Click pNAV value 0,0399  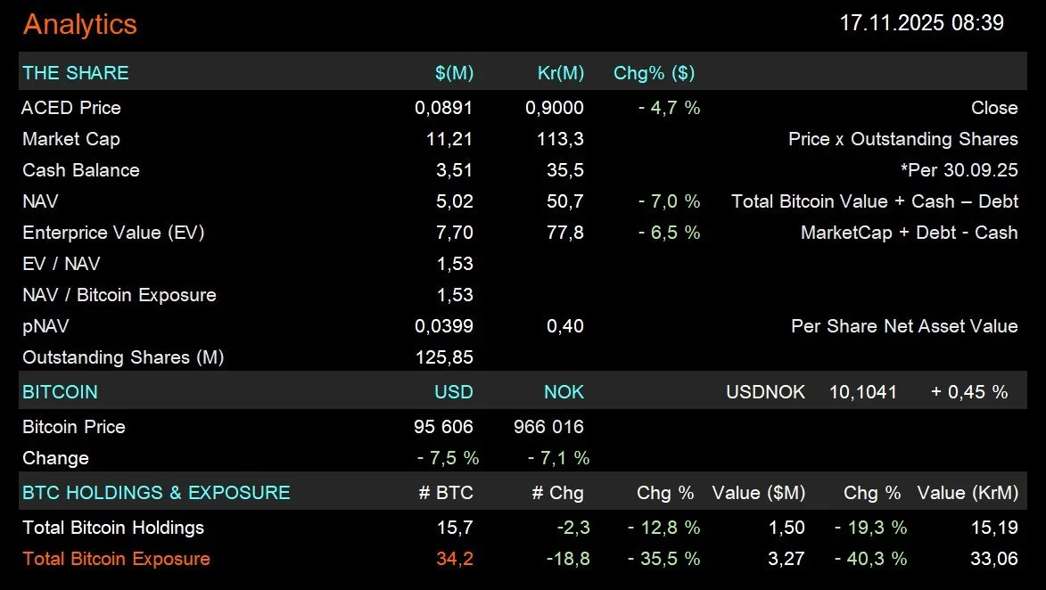pyautogui.click(x=443, y=326)
